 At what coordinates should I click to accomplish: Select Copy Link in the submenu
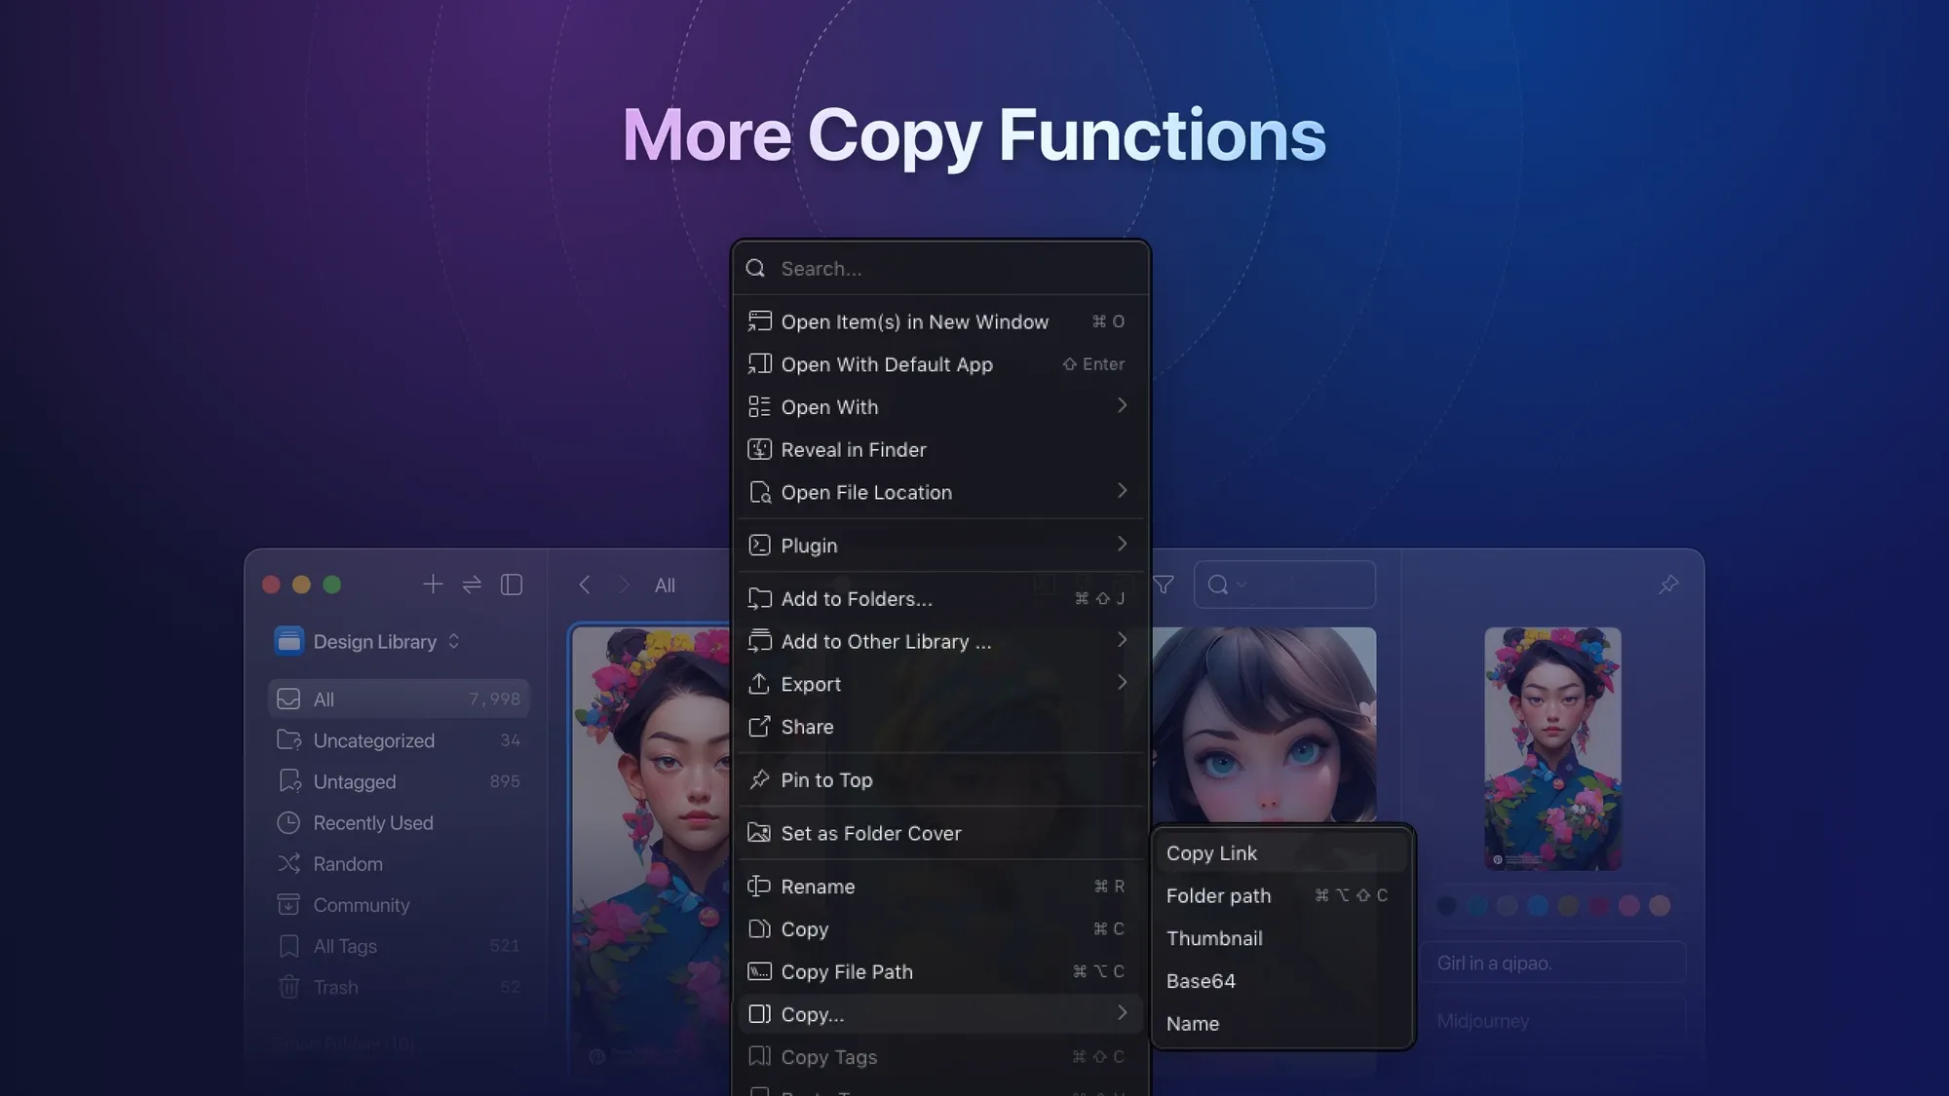click(1281, 853)
